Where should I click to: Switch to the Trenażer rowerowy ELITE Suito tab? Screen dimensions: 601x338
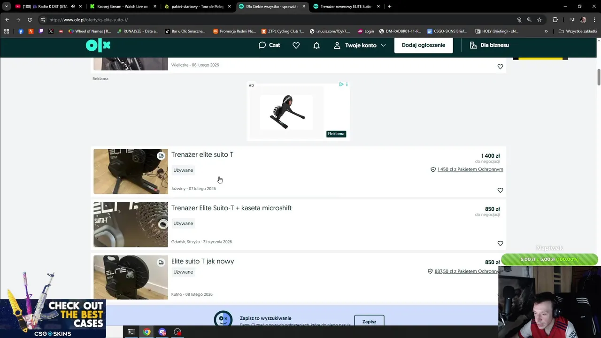pos(346,7)
